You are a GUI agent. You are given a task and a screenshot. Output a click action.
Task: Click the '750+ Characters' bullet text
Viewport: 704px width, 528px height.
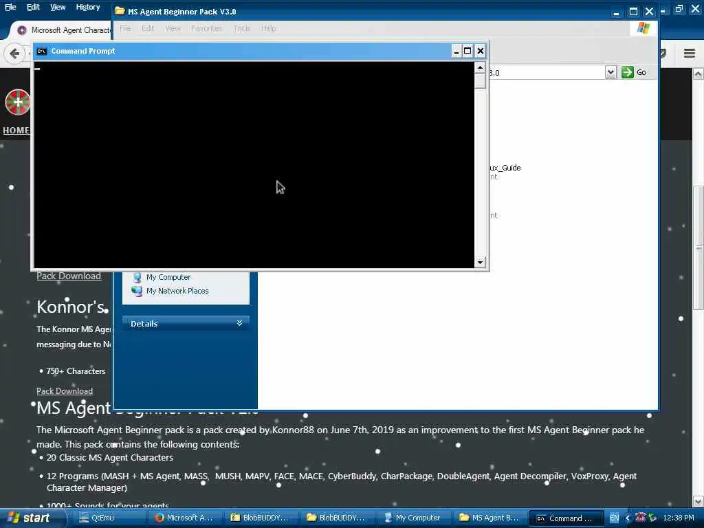pyautogui.click(x=76, y=371)
